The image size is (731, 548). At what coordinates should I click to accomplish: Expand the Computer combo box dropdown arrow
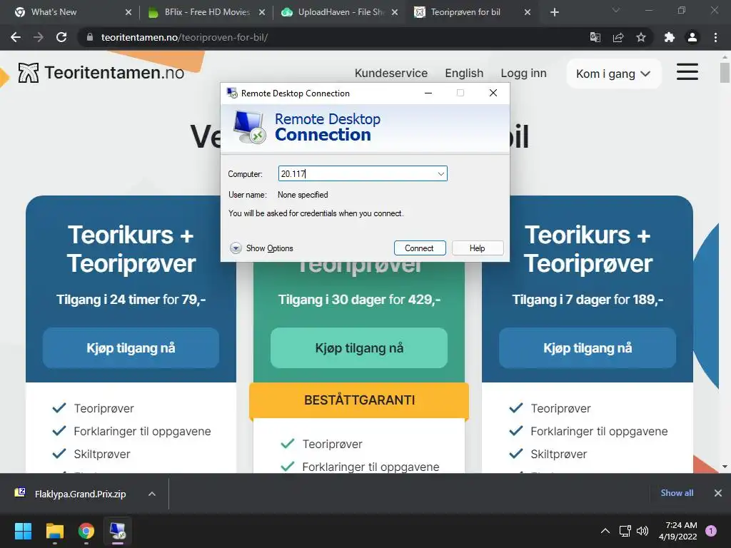tap(440, 174)
